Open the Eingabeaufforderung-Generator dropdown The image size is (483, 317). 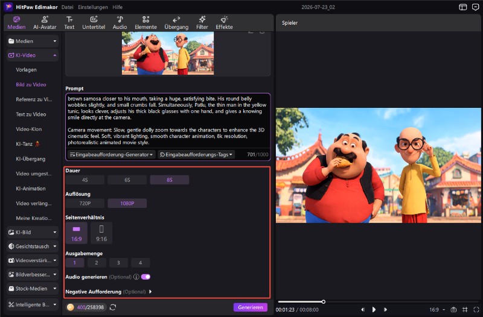click(112, 155)
